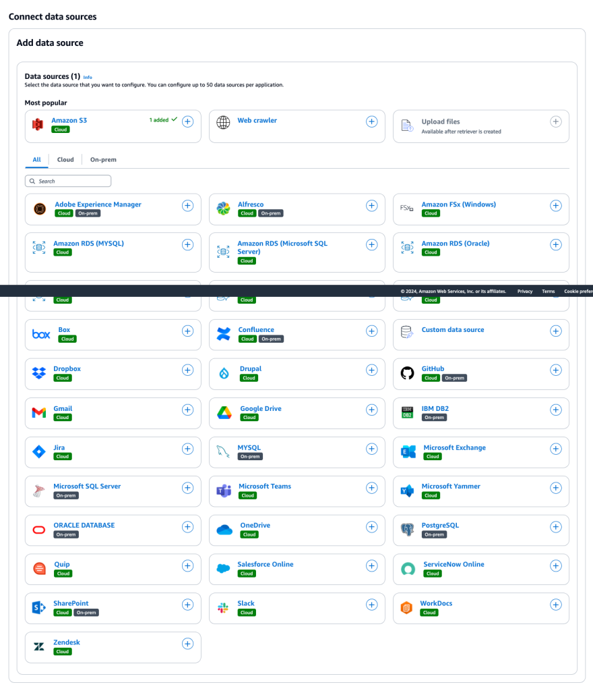
Task: Click the Jira diamond logo
Action: coord(39,451)
